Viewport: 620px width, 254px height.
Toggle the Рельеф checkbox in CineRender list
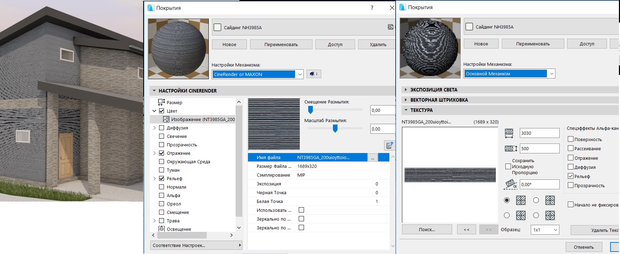[162, 178]
